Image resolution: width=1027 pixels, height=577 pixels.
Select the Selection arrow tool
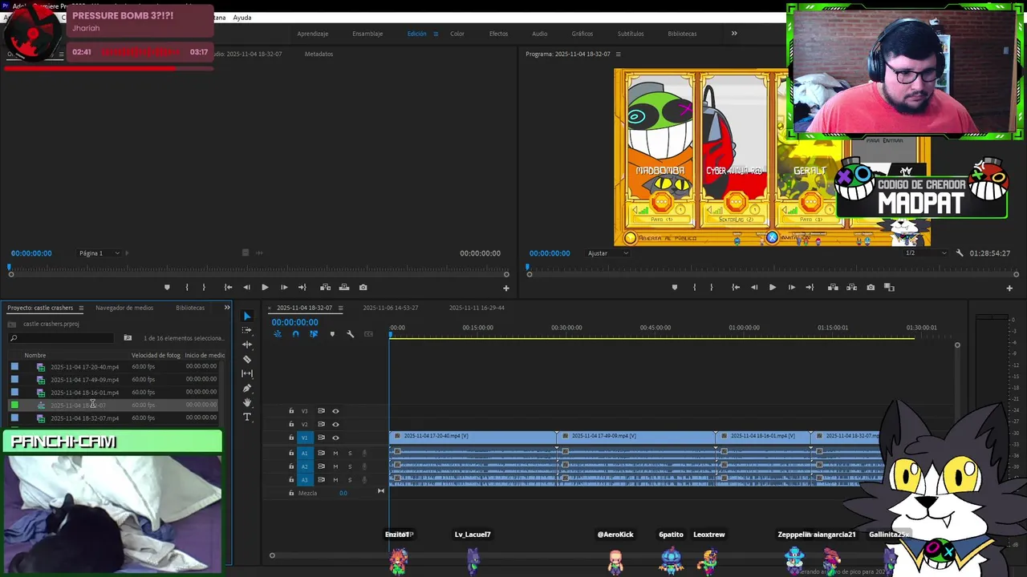coord(247,316)
